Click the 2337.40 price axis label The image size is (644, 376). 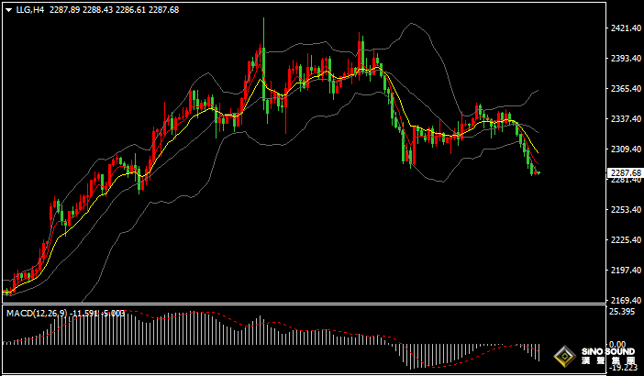click(625, 119)
